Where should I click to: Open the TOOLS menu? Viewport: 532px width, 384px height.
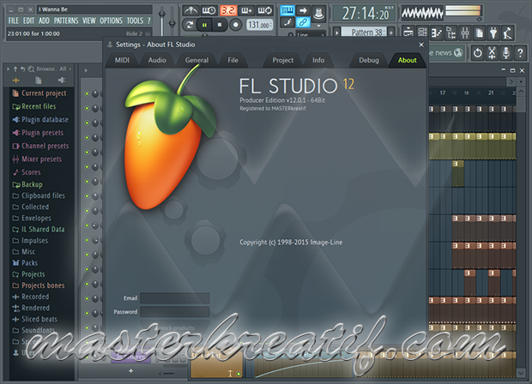(135, 21)
